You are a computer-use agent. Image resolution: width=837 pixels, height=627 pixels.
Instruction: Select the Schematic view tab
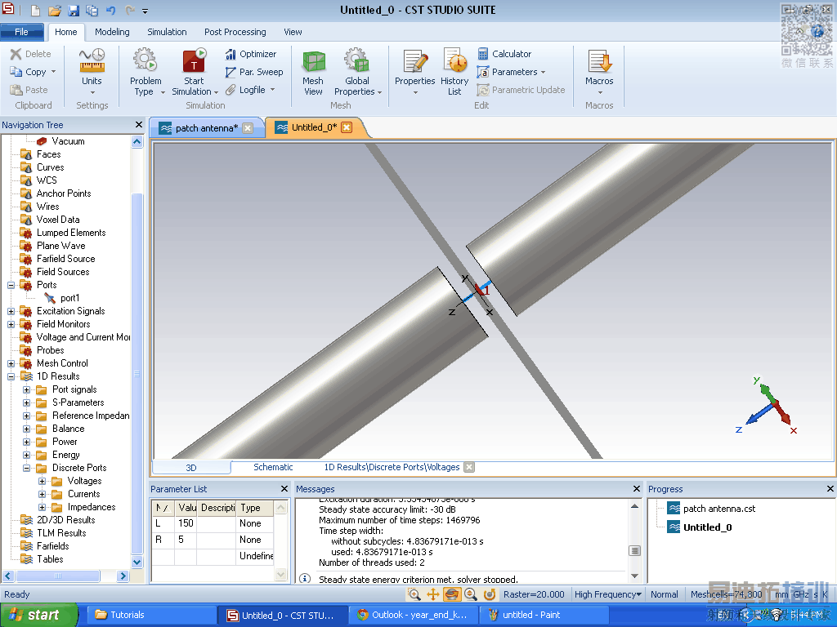[x=273, y=467]
